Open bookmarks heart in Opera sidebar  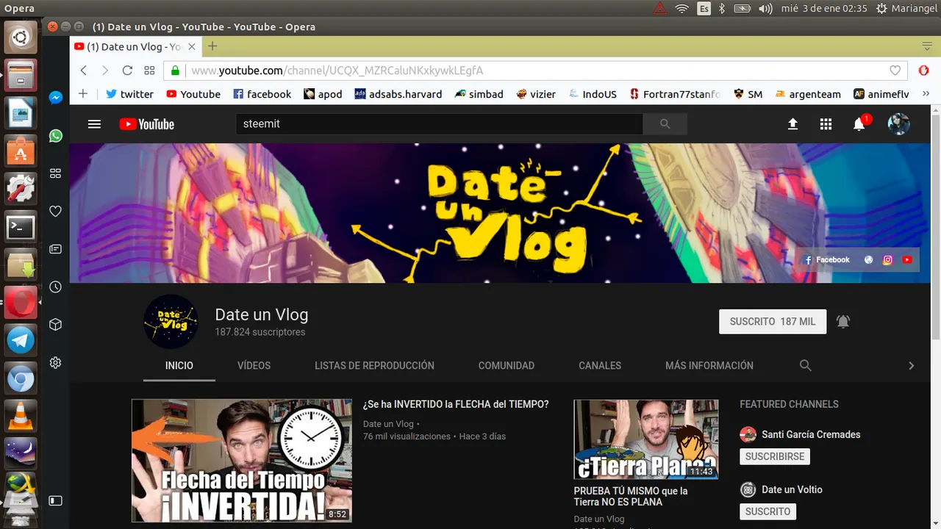coord(55,212)
